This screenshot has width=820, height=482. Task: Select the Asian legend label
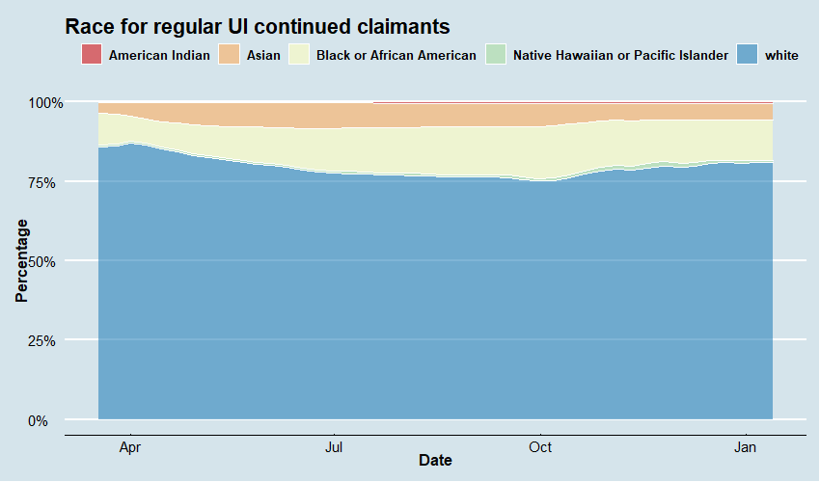click(264, 56)
